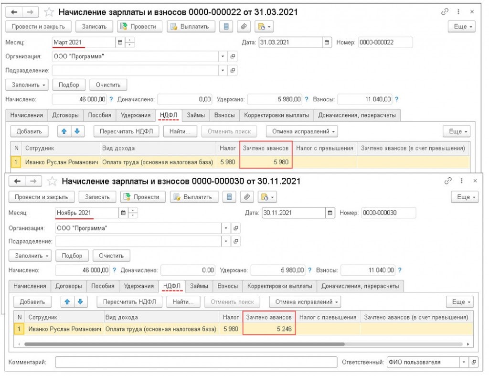Click the month stepper beside Ноябрь 2021
The height and width of the screenshot is (376, 489).
coord(134,213)
